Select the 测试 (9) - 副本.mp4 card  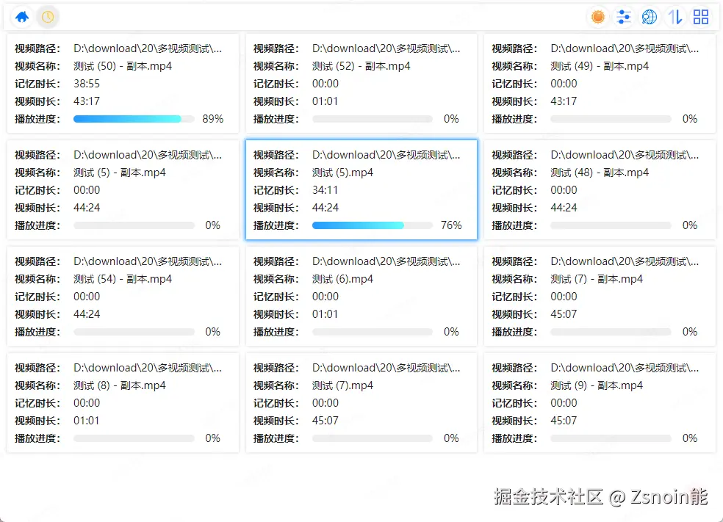600,403
